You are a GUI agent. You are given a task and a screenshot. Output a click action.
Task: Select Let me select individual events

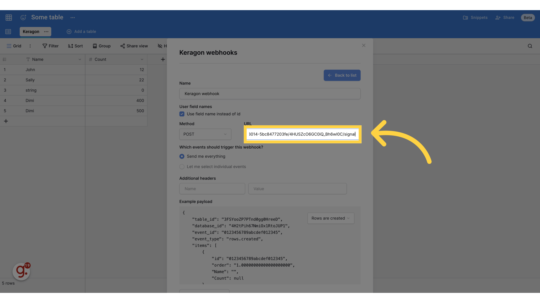[x=182, y=167]
